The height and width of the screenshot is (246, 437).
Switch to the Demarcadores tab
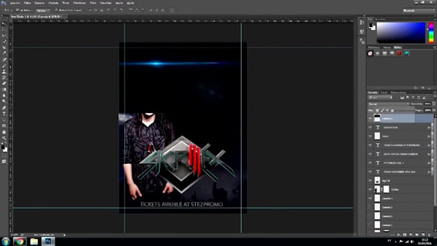tap(398, 92)
